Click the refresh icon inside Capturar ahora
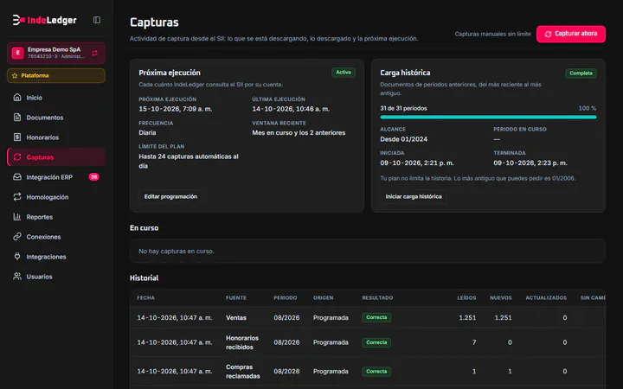 click(x=548, y=34)
